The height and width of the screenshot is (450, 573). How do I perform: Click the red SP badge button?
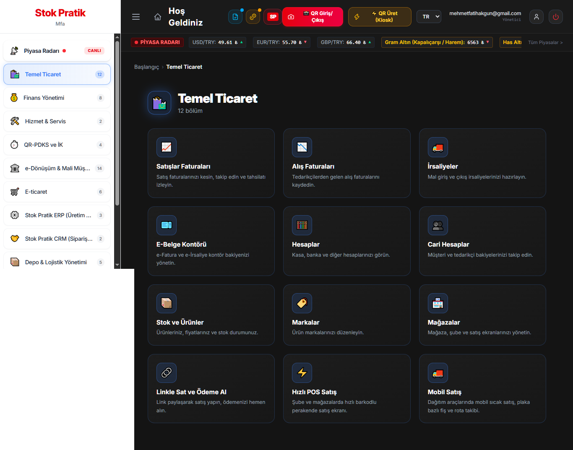point(273,17)
